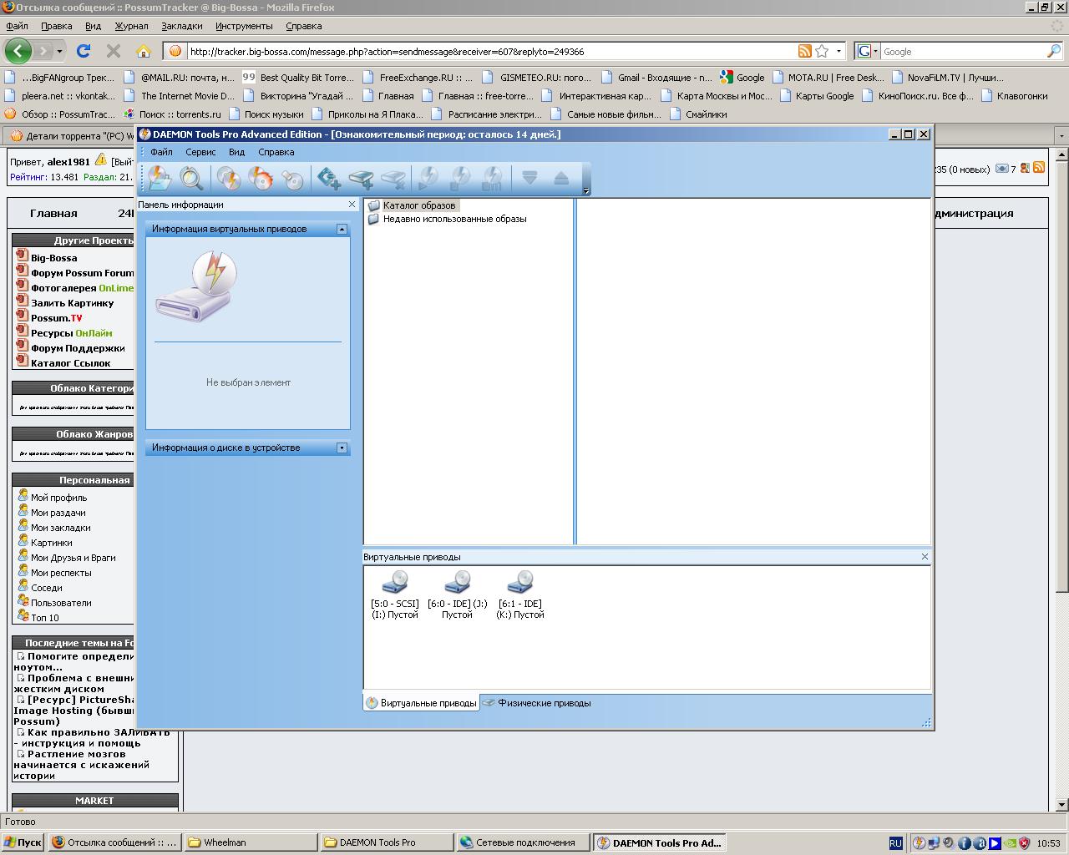Select virtual drive 6:0 IDE (J:)
This screenshot has height=855, width=1069.
457,594
